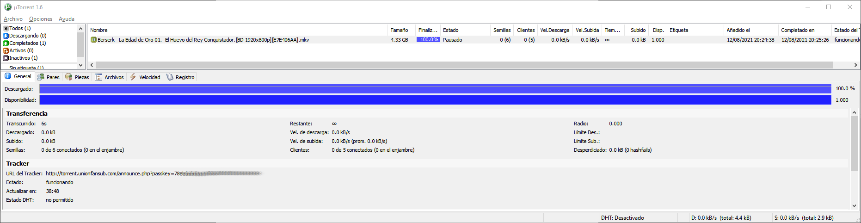Click the General tab info icon
This screenshot has width=861, height=223.
coord(8,76)
